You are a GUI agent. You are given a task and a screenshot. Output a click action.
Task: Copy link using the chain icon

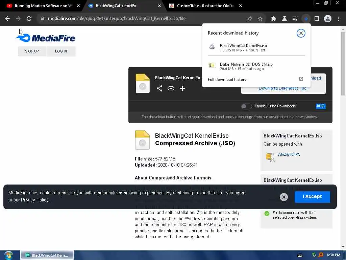coord(171,88)
